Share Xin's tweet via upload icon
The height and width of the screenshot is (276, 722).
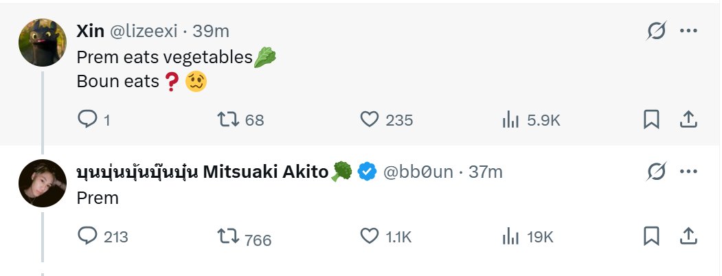pyautogui.click(x=688, y=119)
